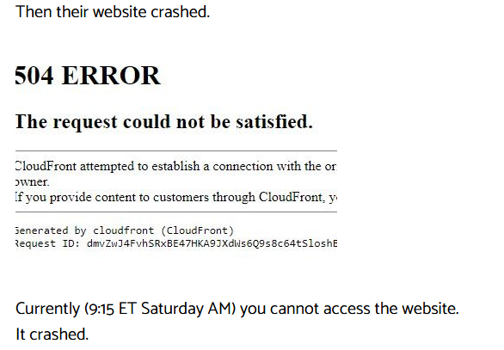This screenshot has height=350, width=504.
Task: Click the "Then their website crashed." sentence
Action: pos(113,12)
